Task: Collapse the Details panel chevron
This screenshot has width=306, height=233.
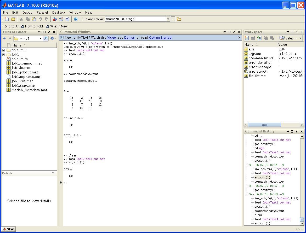Action: tap(53, 173)
